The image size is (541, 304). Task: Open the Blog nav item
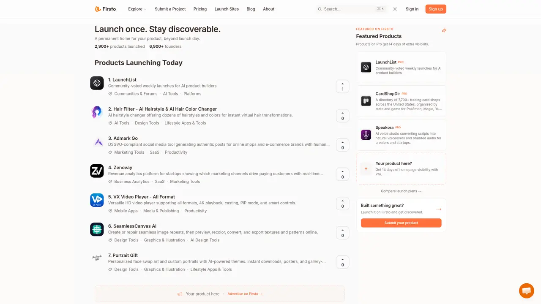(x=251, y=9)
